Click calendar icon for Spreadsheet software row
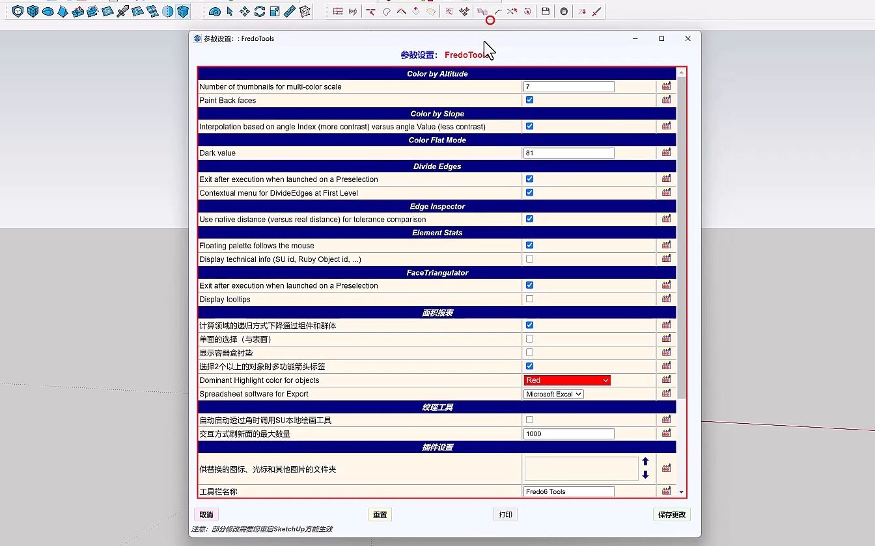Viewport: 875px width, 546px height. tap(666, 393)
